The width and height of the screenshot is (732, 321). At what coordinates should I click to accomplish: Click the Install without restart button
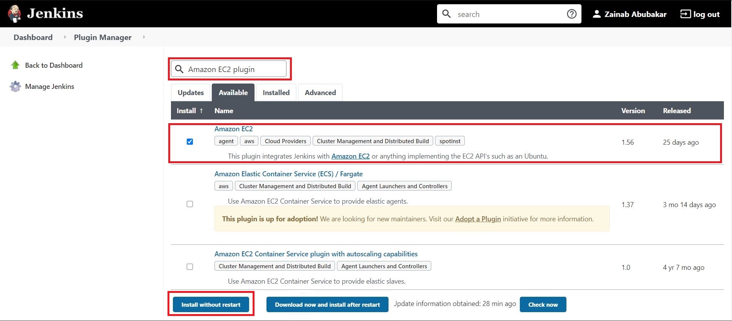coord(211,304)
